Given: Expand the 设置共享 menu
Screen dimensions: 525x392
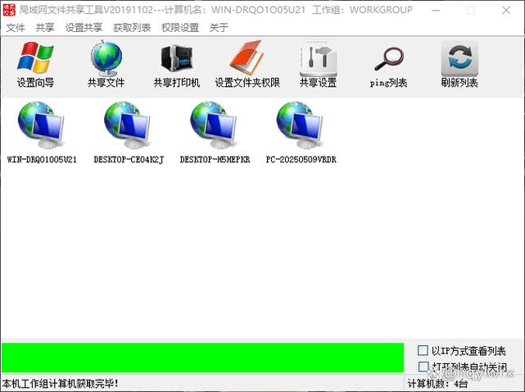Looking at the screenshot, I should point(84,27).
